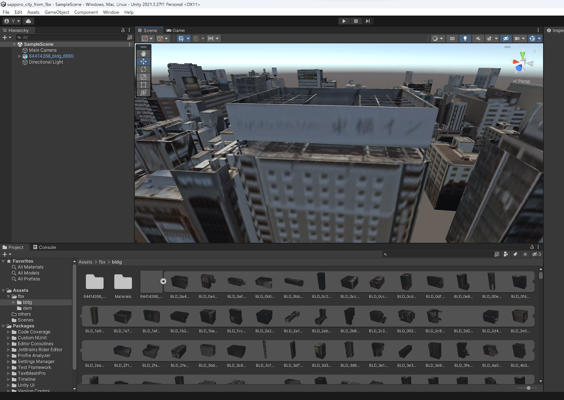Click the Play button
The image size is (564, 400).
tap(344, 21)
